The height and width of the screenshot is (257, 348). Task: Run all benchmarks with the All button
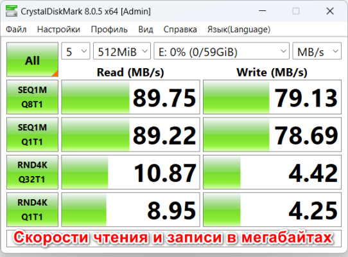point(32,60)
